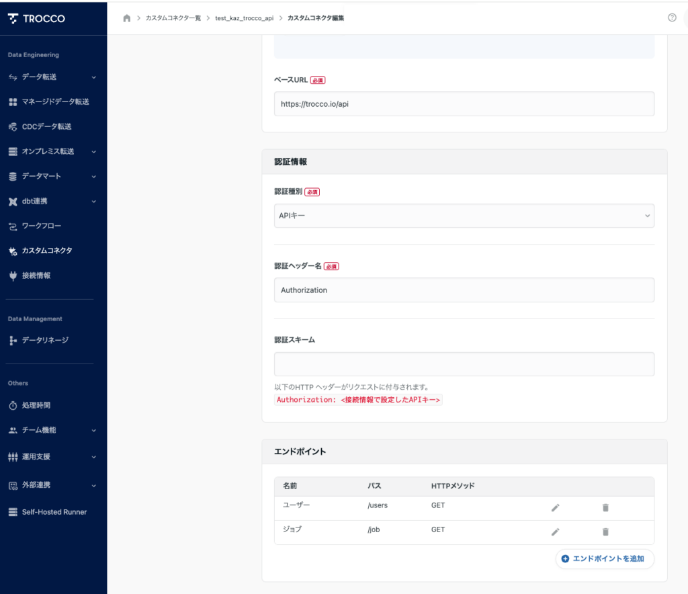688x594 pixels.
Task: Focus the empty 認証スキーム text field
Action: (x=464, y=364)
